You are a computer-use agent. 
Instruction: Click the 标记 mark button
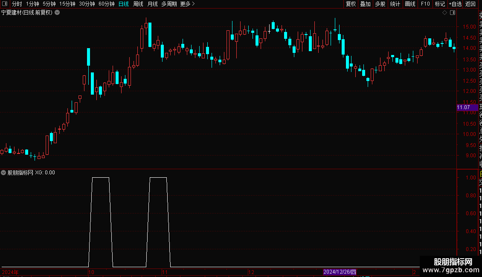pos(440,4)
